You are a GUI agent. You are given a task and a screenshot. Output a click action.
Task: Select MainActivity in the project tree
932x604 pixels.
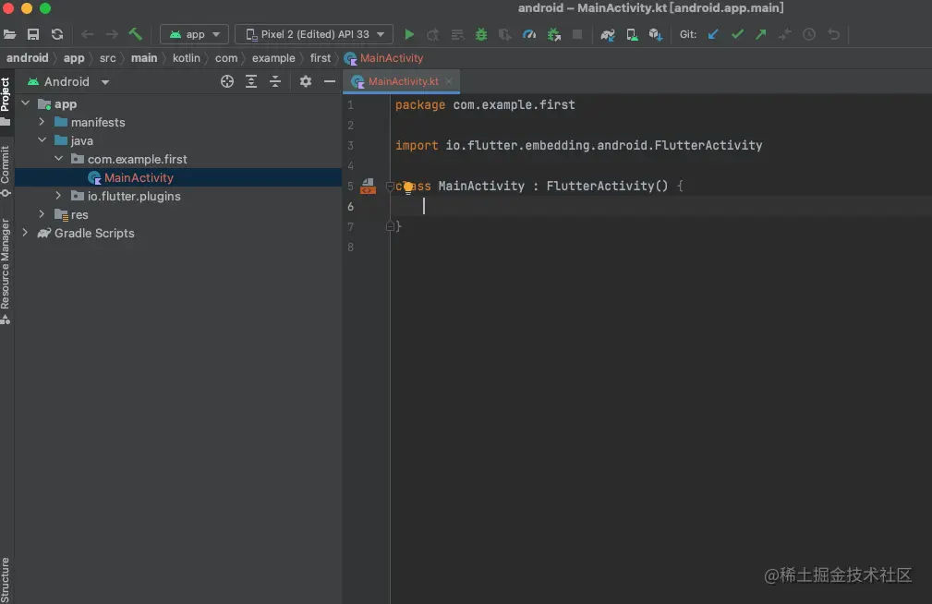click(178, 177)
